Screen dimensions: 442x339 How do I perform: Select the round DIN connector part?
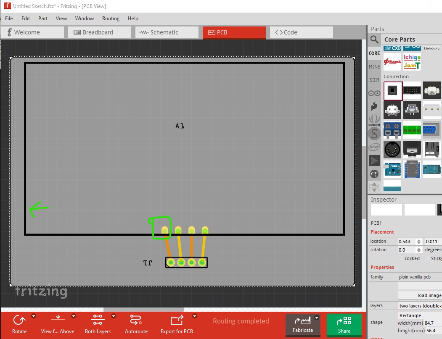click(x=392, y=150)
